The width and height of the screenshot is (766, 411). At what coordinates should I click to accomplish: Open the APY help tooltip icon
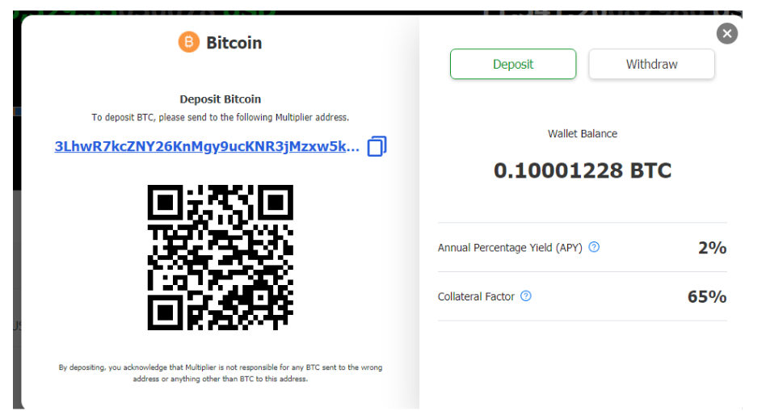coord(594,247)
